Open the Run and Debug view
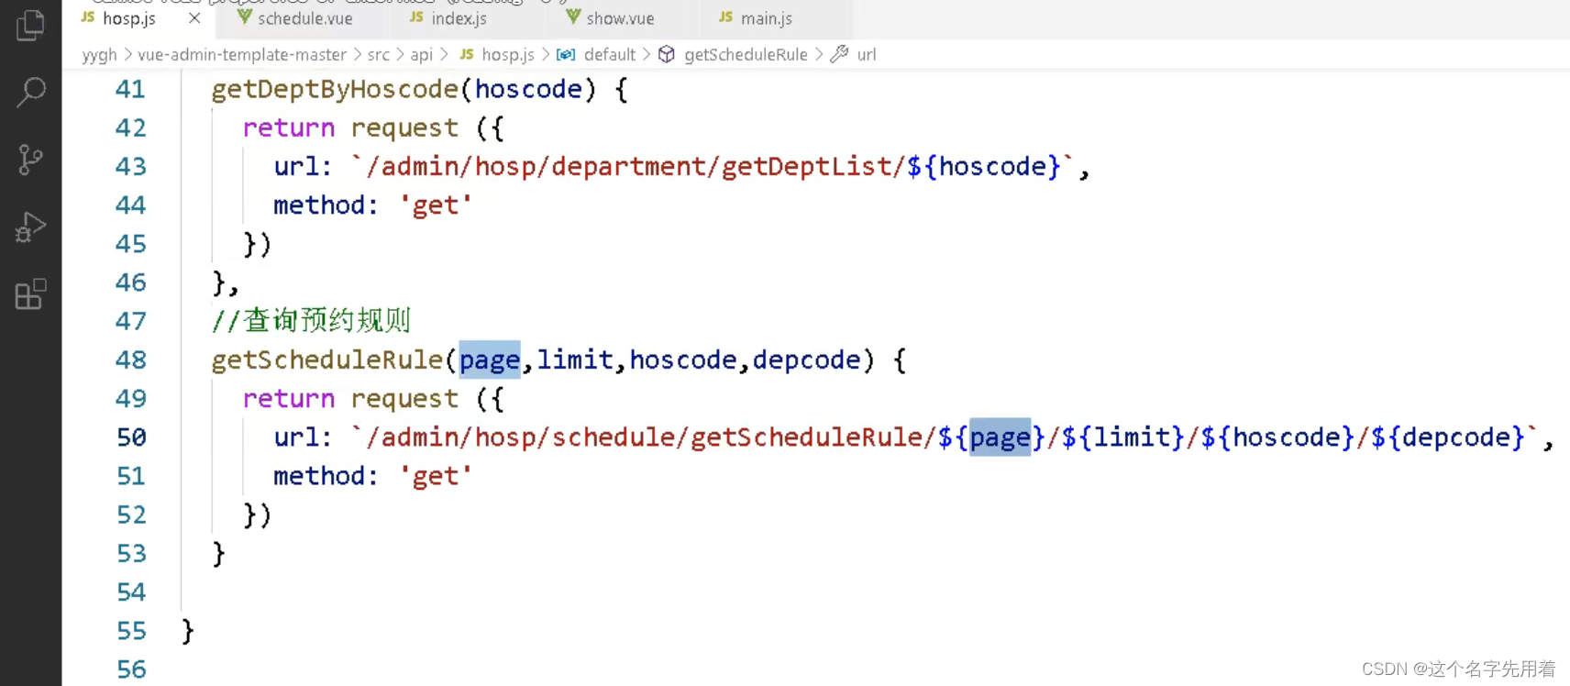The width and height of the screenshot is (1570, 686). 30,227
